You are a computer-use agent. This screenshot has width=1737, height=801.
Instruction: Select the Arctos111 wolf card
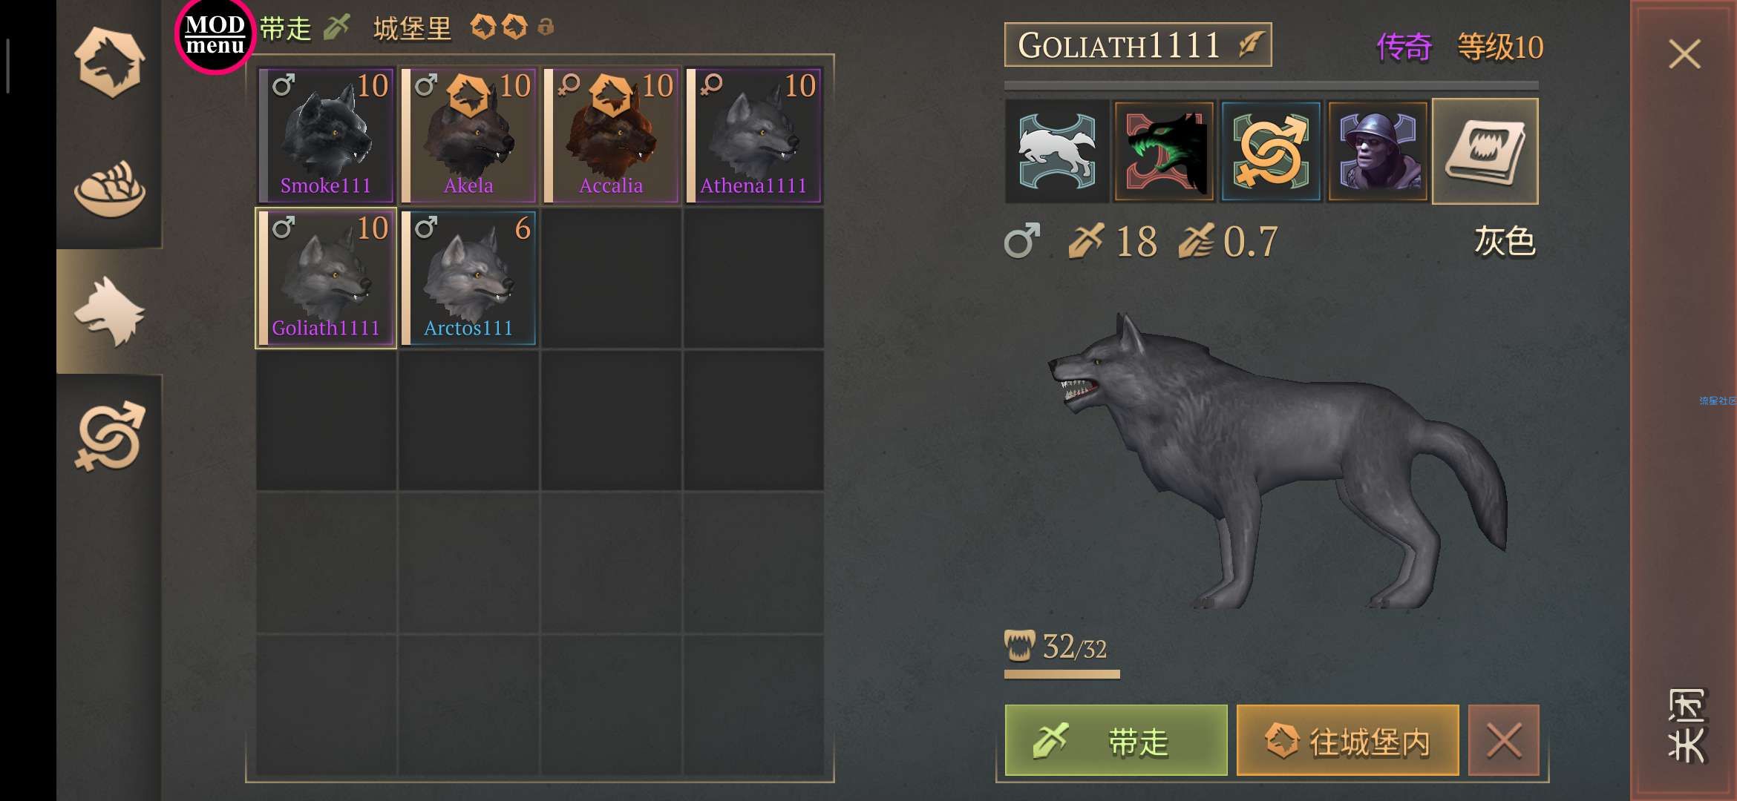tap(468, 277)
